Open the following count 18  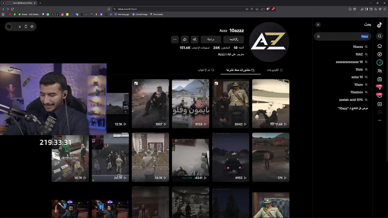coord(239,48)
